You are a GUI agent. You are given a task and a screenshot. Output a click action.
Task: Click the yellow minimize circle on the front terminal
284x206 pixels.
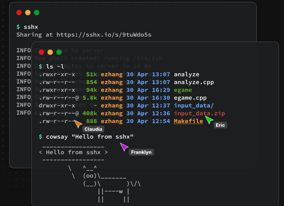pos(50,52)
